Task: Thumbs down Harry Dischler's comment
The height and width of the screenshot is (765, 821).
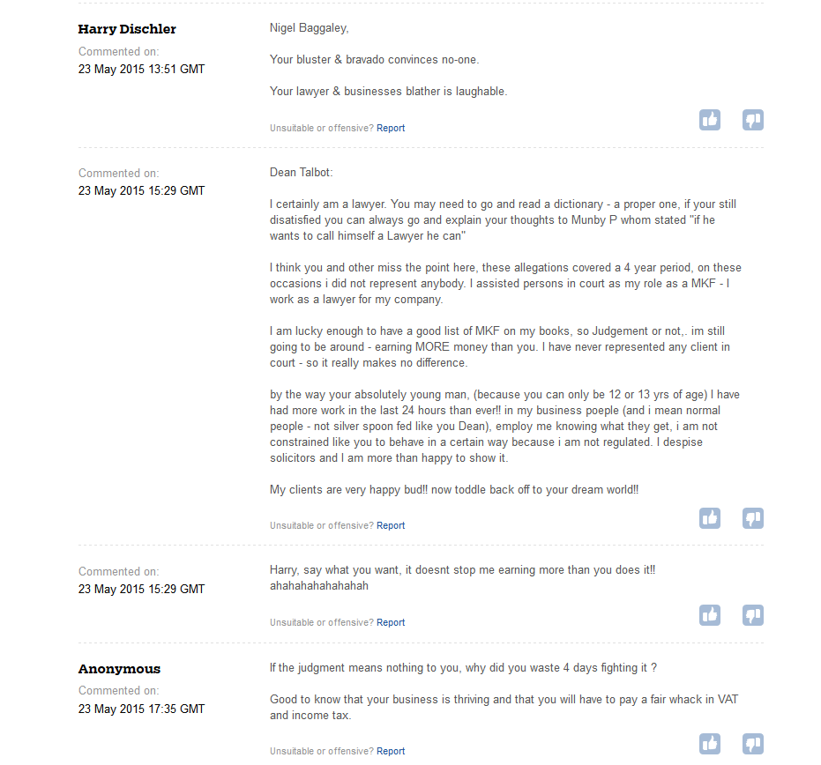Action: (x=752, y=120)
